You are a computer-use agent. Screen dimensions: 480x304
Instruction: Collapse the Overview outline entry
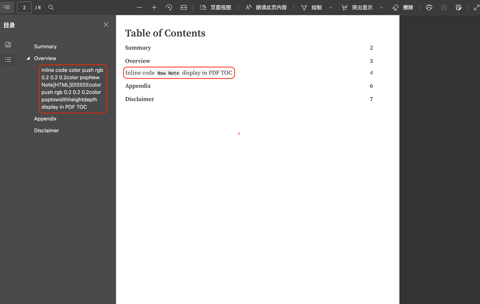(28, 58)
